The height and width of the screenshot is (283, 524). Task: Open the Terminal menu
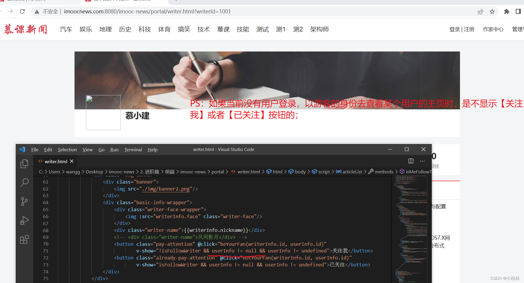coord(133,149)
